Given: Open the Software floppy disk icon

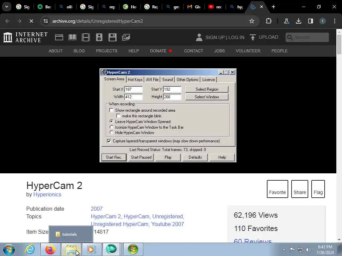Looking at the screenshot, I should (x=113, y=37).
